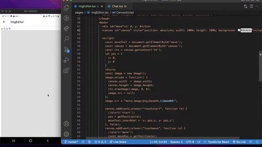The height and width of the screenshot is (147, 262).
Task: Click line number 62 in gutter
Action: (79, 109)
